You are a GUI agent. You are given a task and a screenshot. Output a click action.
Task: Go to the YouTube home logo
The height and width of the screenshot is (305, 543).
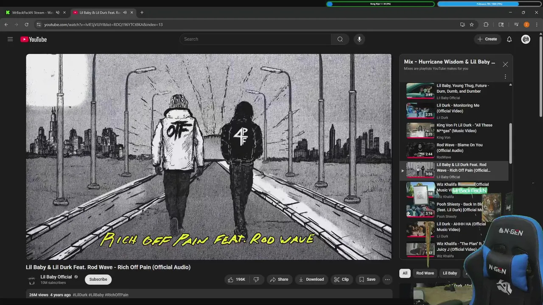click(34, 39)
